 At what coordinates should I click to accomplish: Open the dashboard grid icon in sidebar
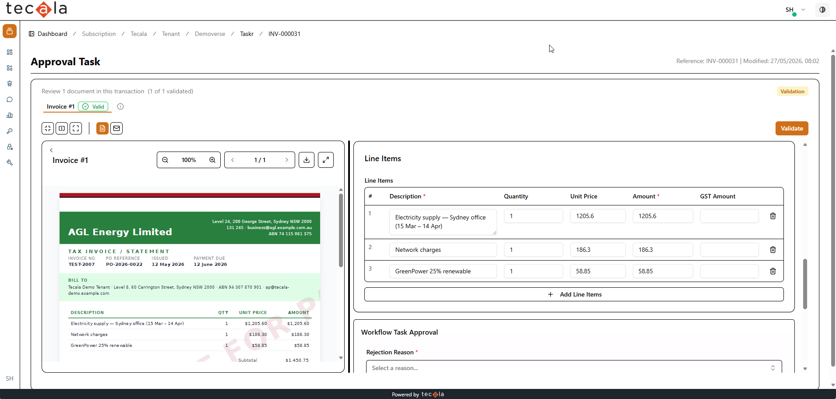pos(10,52)
